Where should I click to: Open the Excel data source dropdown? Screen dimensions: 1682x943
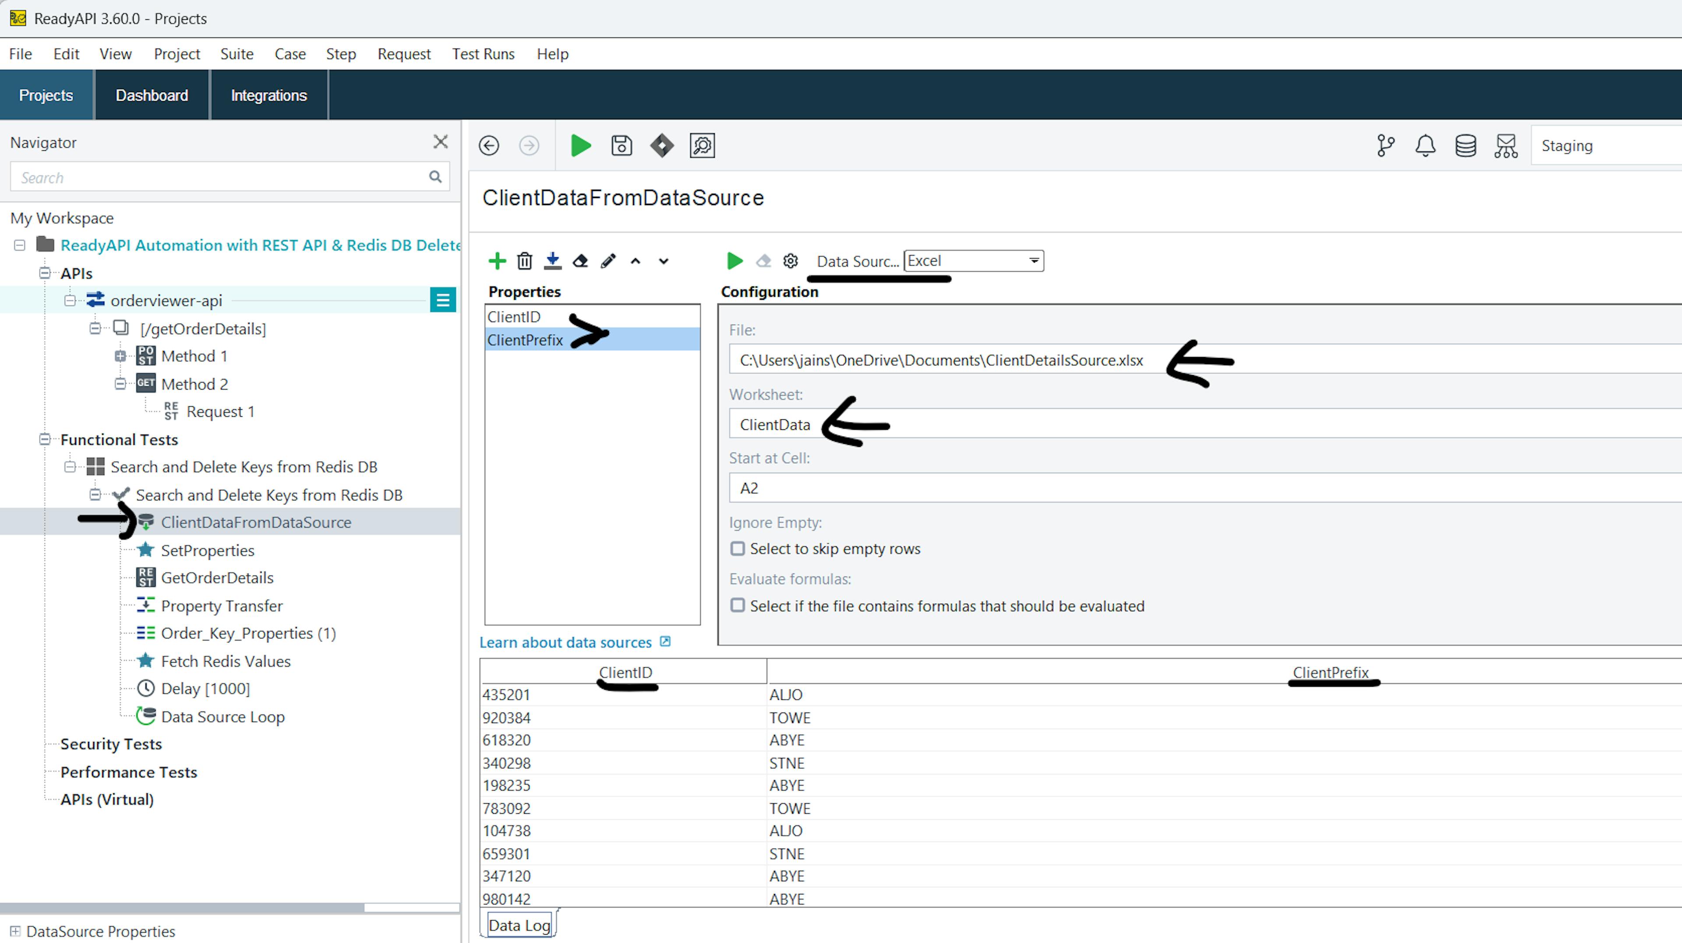[973, 261]
